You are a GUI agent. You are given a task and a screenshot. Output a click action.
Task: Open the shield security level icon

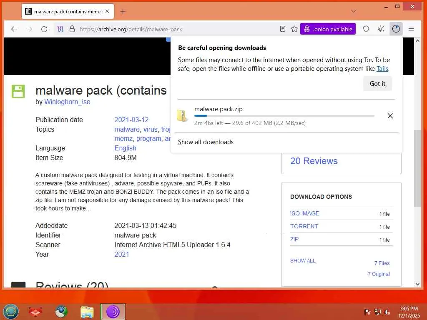point(366,29)
